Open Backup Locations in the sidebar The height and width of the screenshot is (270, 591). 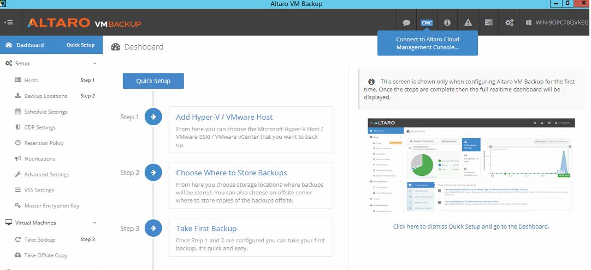click(x=45, y=96)
